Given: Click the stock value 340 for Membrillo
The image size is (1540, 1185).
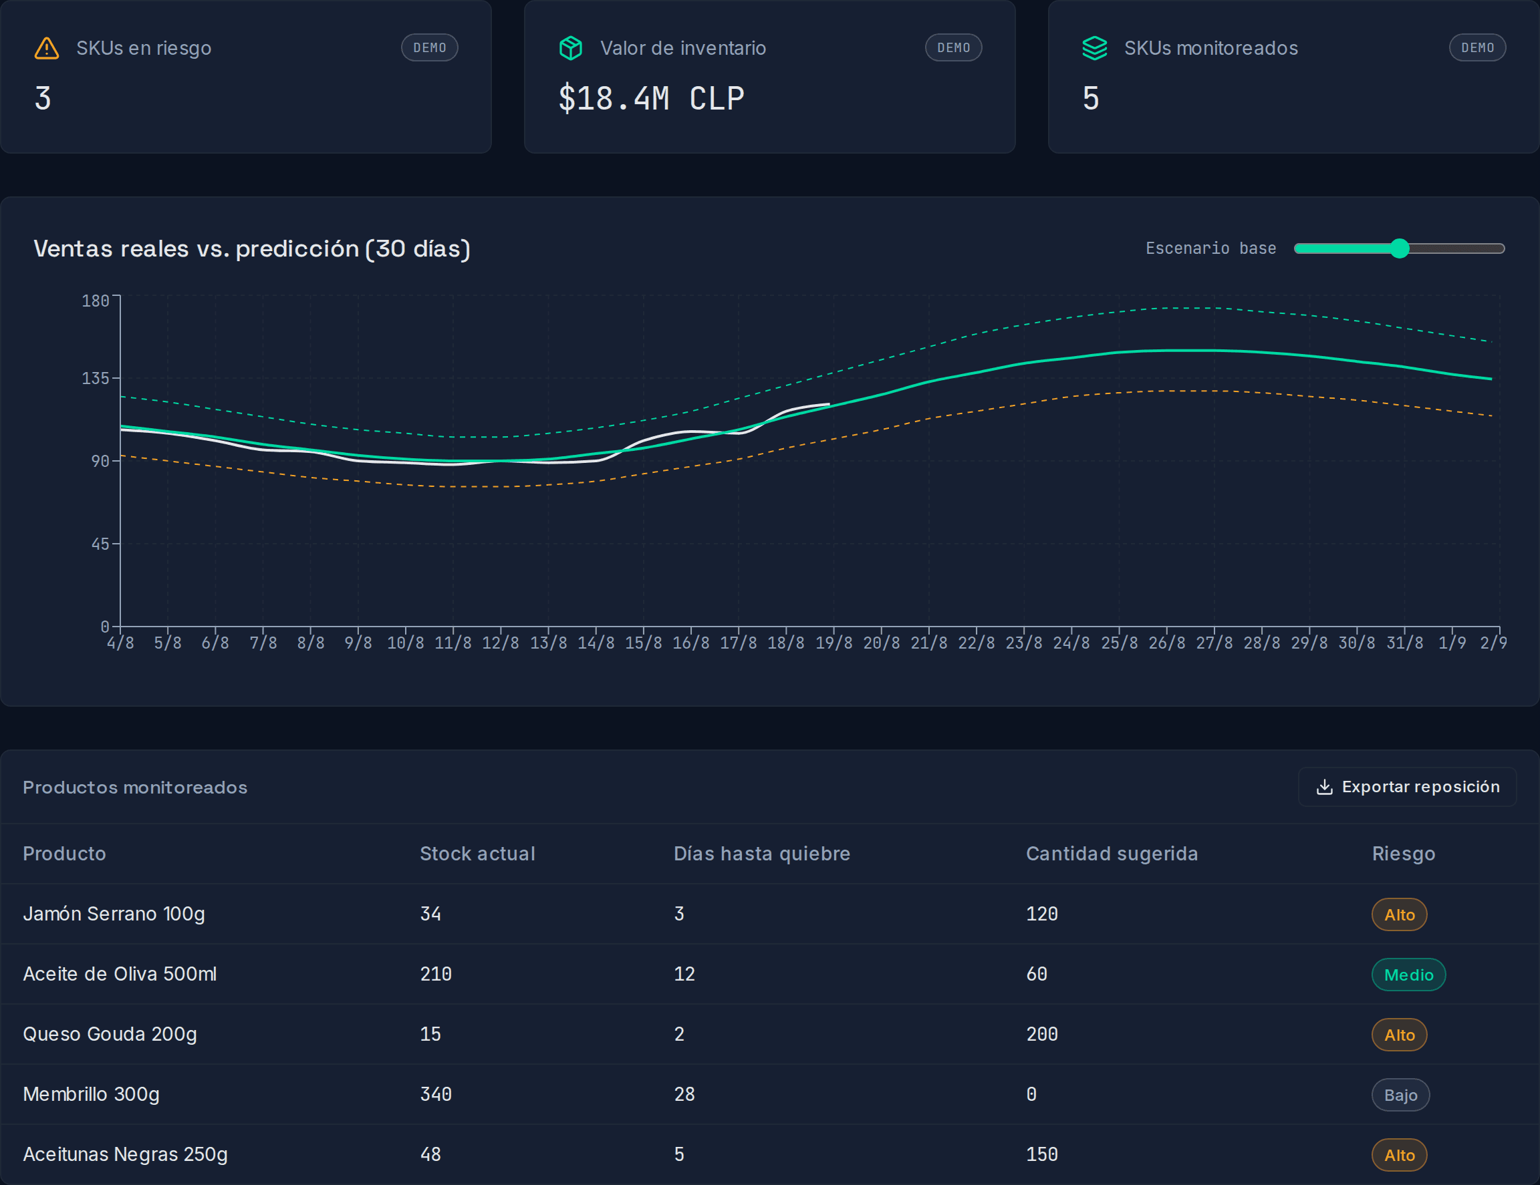Looking at the screenshot, I should tap(436, 1094).
